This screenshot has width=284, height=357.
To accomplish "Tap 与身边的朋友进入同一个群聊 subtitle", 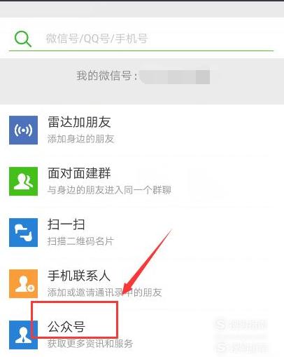I will tap(109, 190).
